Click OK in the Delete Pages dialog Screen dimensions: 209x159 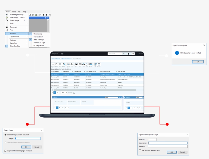[x=26, y=147]
